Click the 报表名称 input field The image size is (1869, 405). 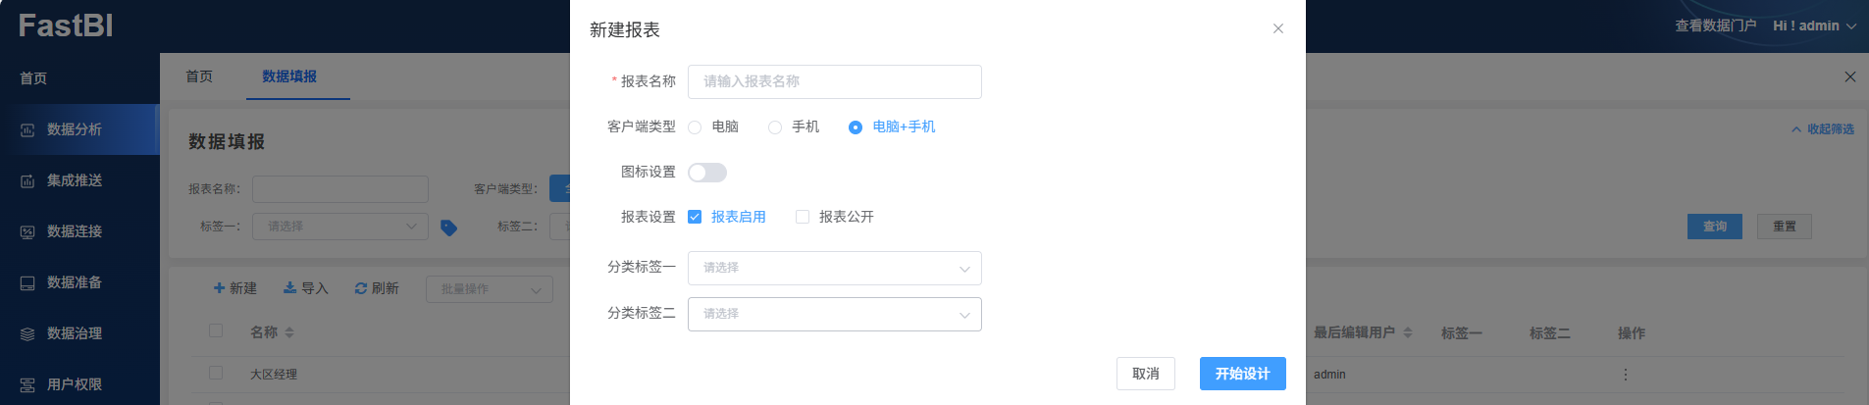pos(834,81)
